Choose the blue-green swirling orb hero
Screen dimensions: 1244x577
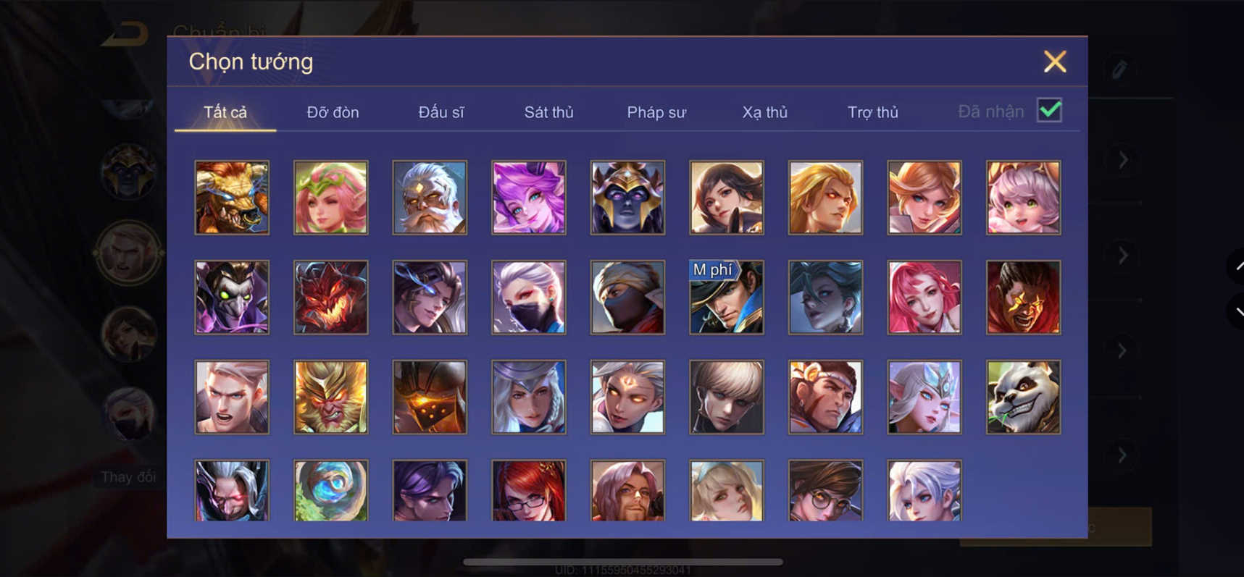click(331, 490)
